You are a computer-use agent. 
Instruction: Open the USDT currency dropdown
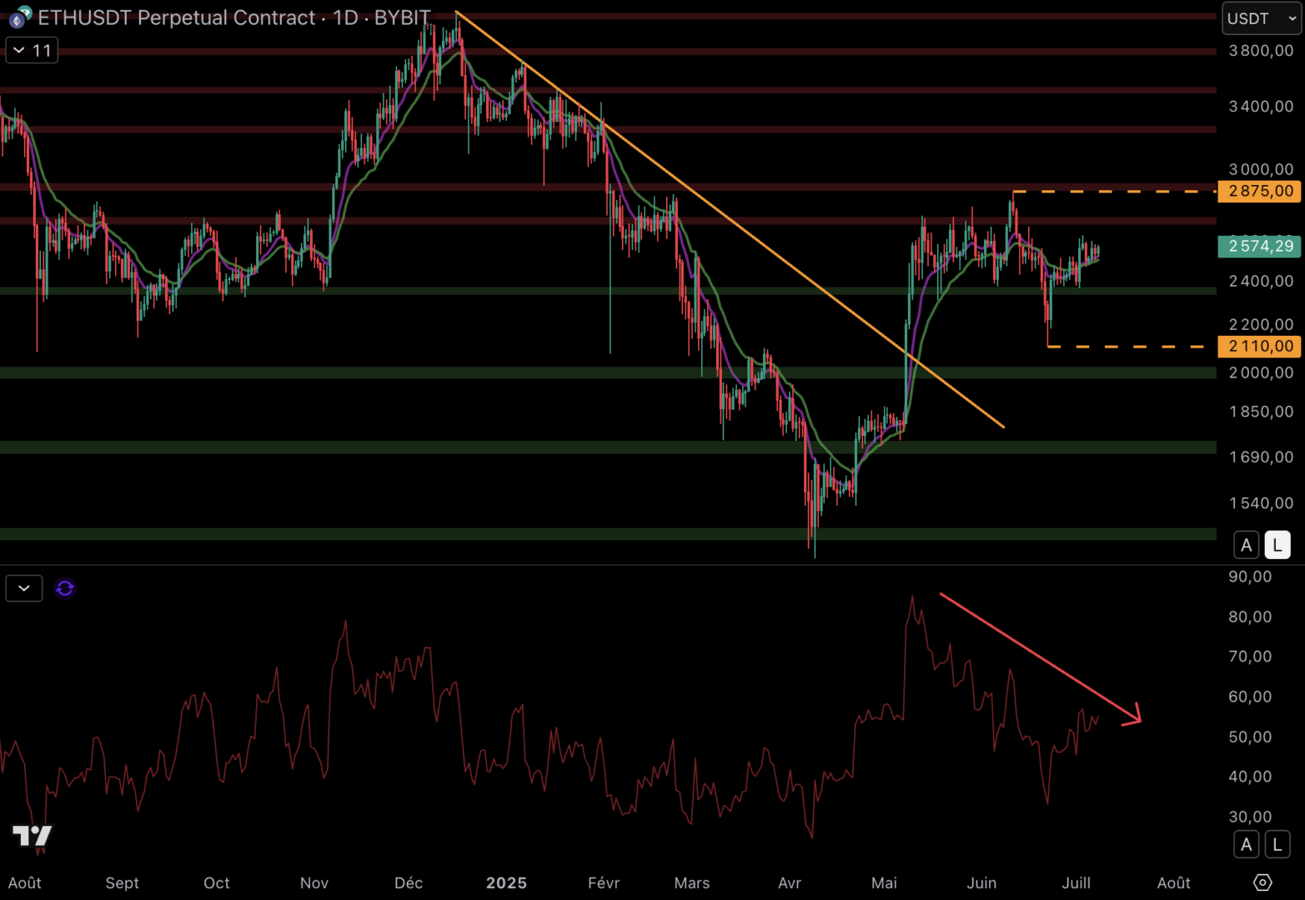[1261, 18]
